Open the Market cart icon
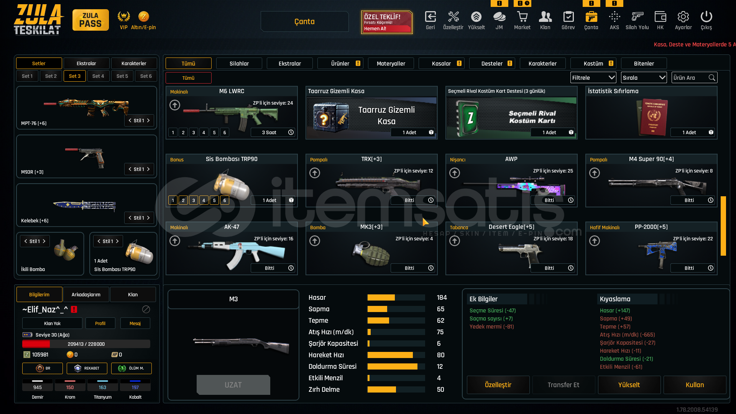Screen dimensions: 736x414 click(x=522, y=17)
